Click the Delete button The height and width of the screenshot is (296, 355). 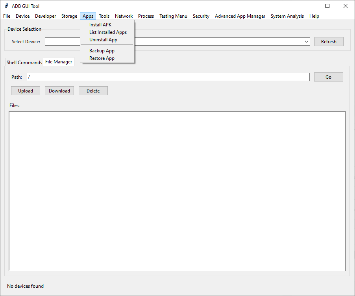click(x=93, y=91)
